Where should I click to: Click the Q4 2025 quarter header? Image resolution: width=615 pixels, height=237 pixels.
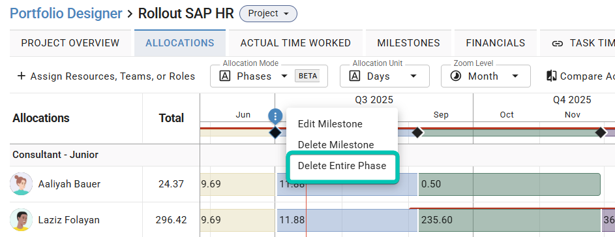click(x=572, y=100)
